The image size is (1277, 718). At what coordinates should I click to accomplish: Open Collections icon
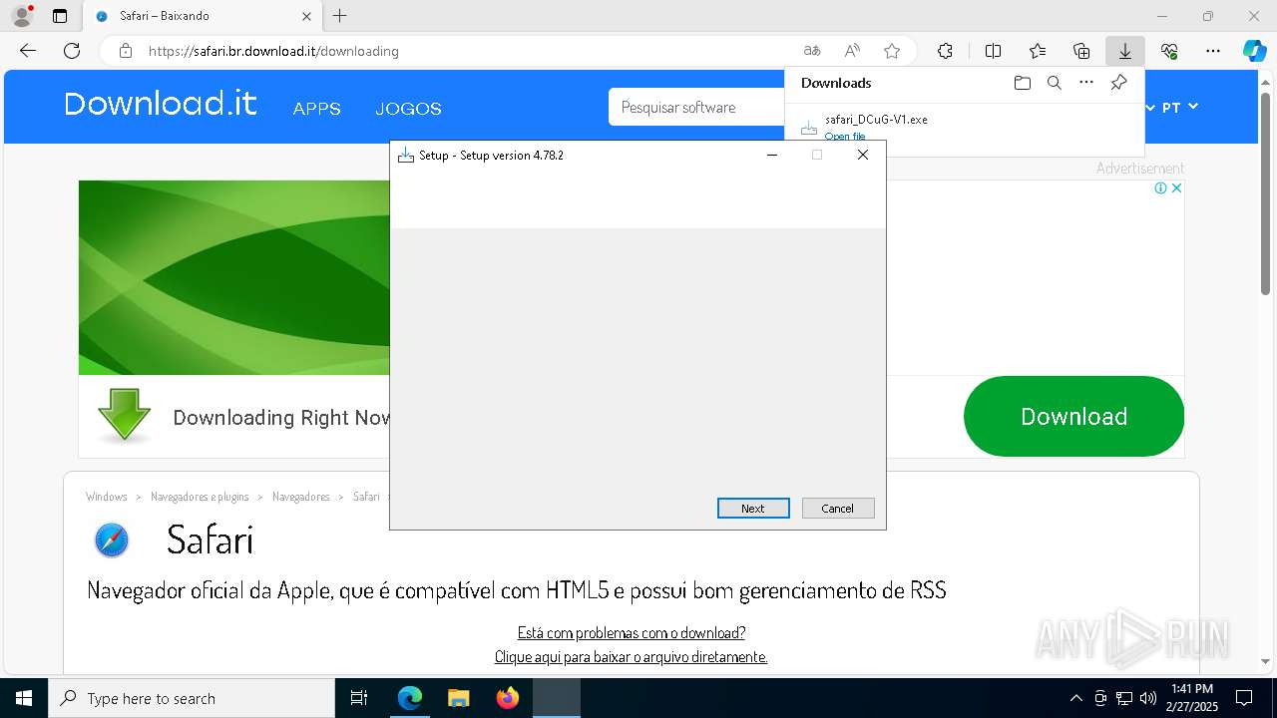pyautogui.click(x=1081, y=51)
